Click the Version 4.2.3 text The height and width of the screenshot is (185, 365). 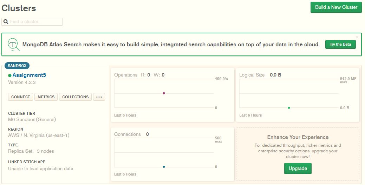pos(22,82)
